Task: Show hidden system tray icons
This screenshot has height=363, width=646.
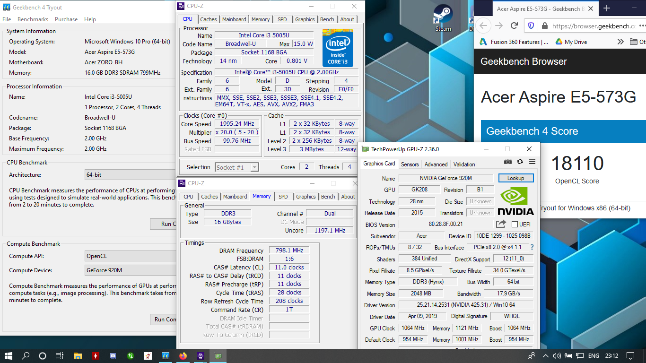Action: [546, 356]
